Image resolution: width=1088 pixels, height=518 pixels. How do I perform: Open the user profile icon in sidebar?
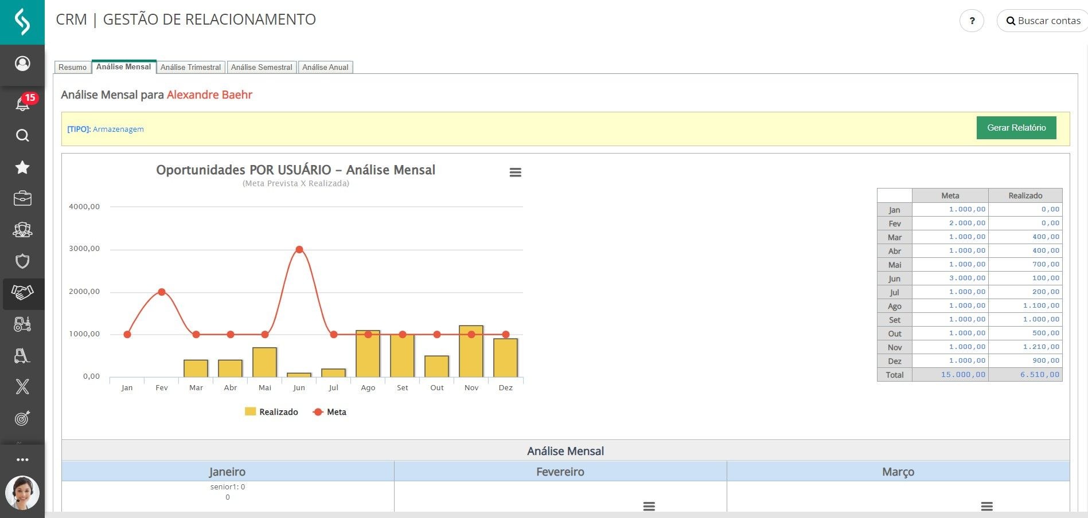point(22,63)
